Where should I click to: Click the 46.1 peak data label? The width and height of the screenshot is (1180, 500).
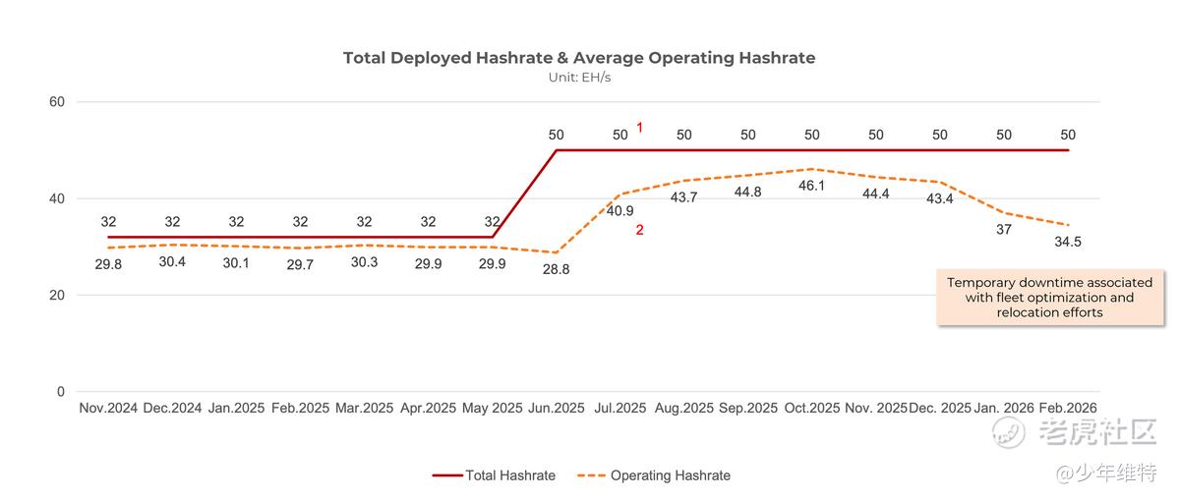pyautogui.click(x=812, y=185)
